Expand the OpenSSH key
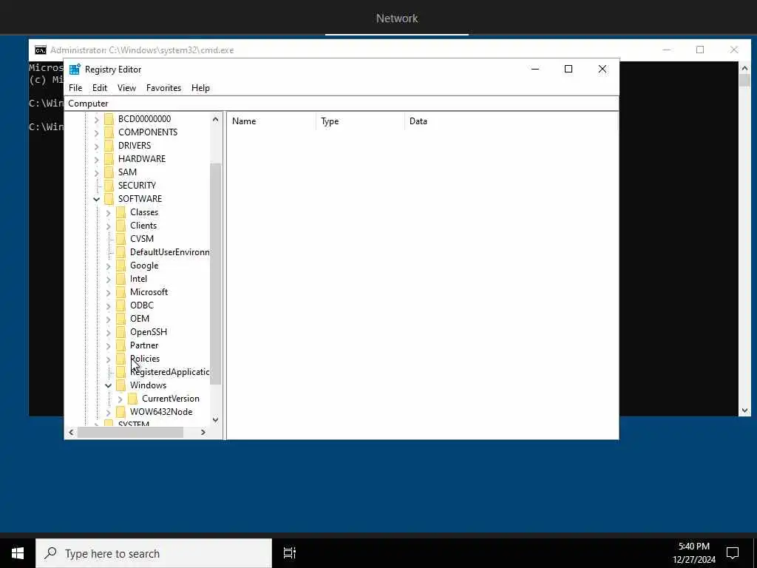757x568 pixels. [108, 332]
